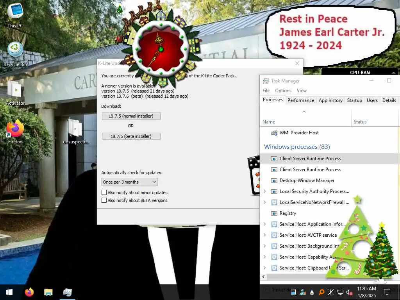This screenshot has height=300, width=400.
Task: Click the water drop tray icon
Action: pyautogui.click(x=312, y=292)
